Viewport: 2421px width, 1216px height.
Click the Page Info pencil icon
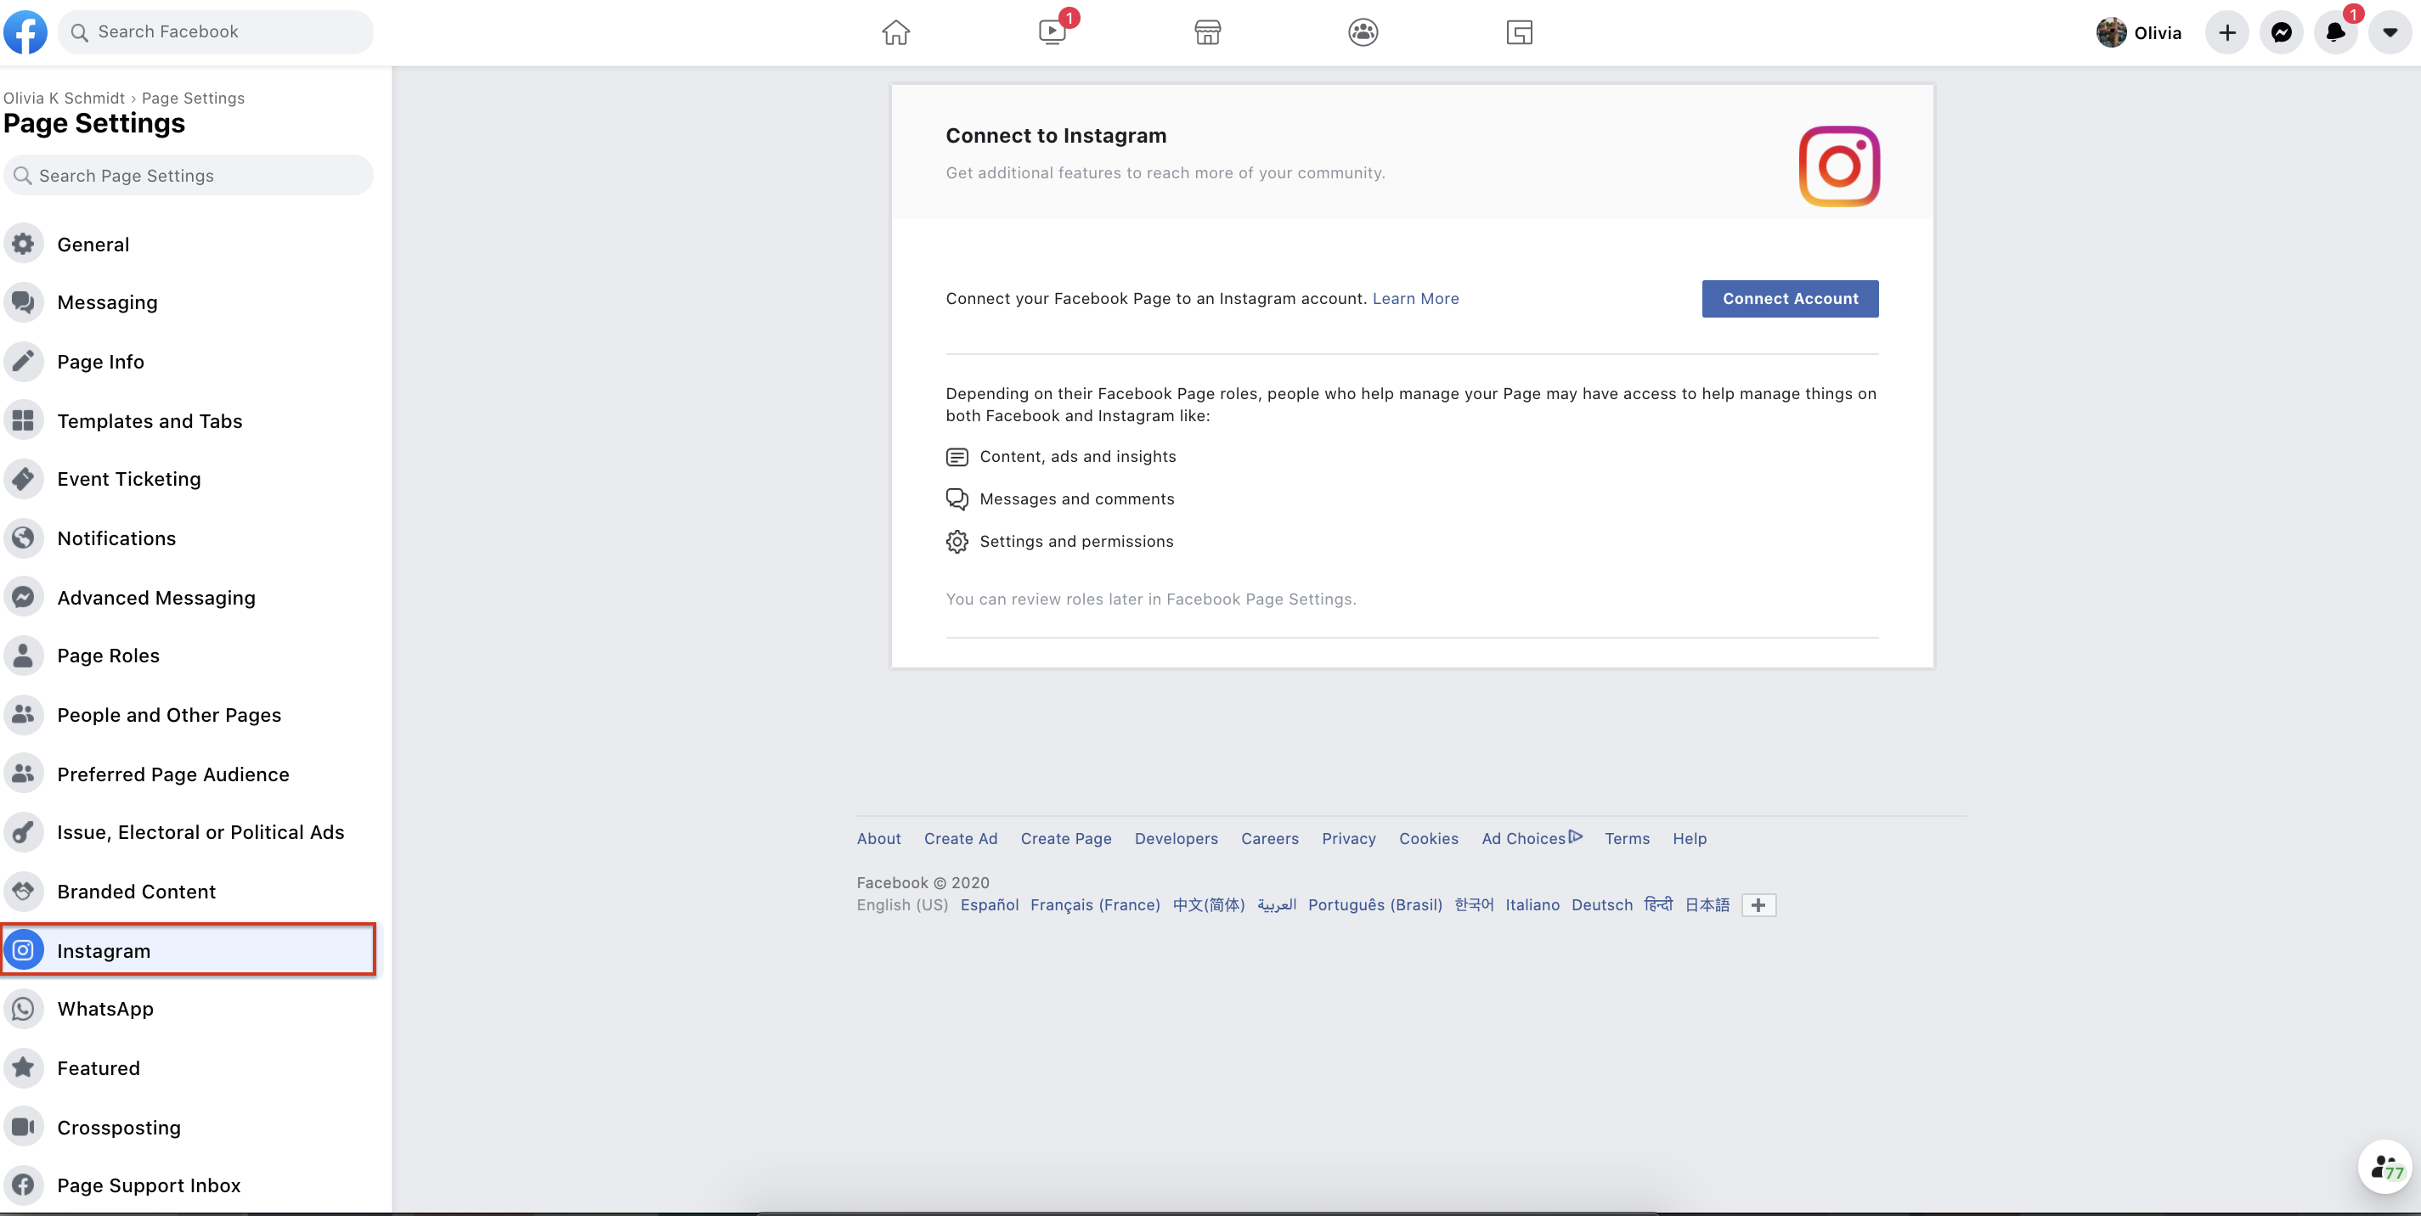(24, 362)
